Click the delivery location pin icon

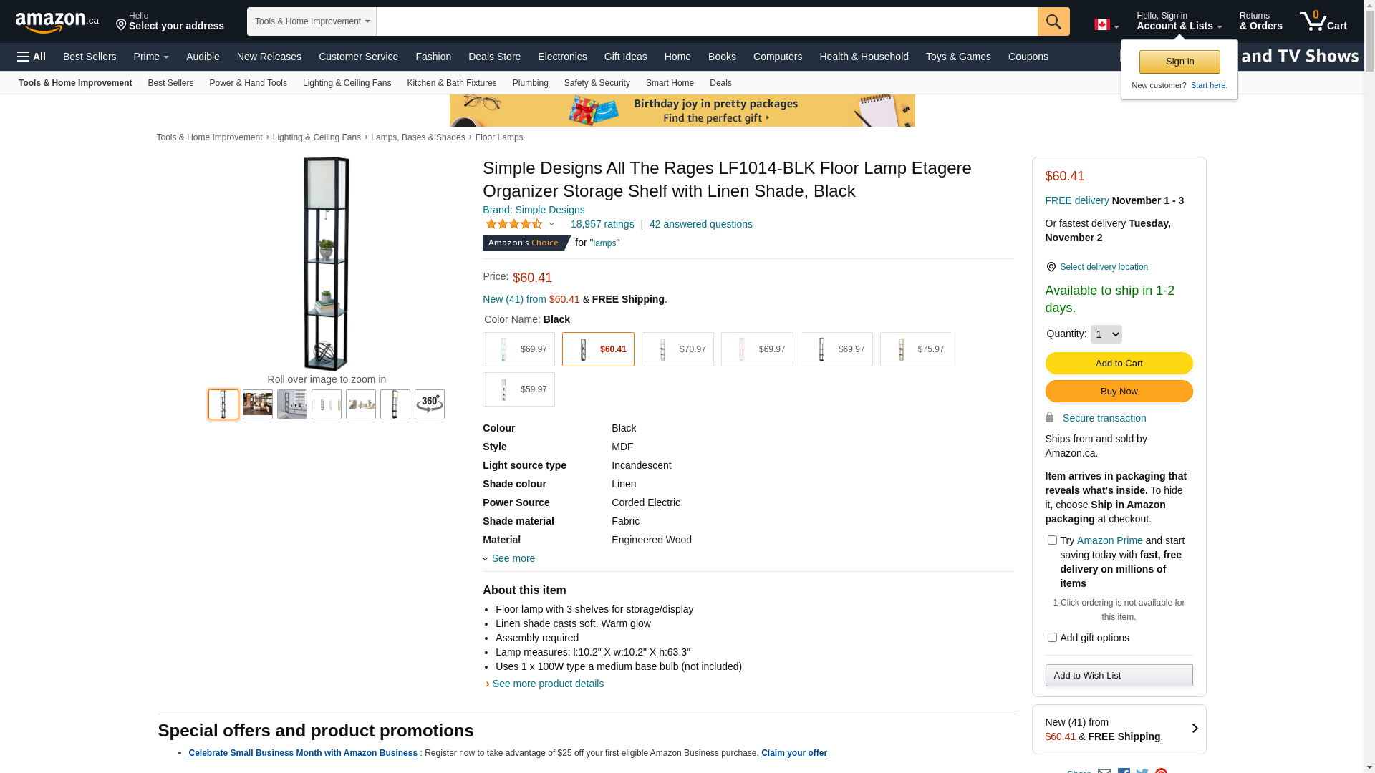[x=1051, y=267]
